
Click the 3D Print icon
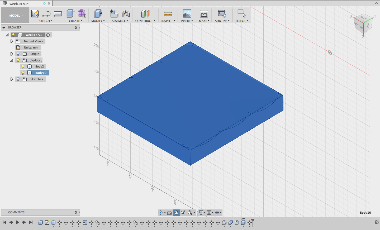coord(204,13)
